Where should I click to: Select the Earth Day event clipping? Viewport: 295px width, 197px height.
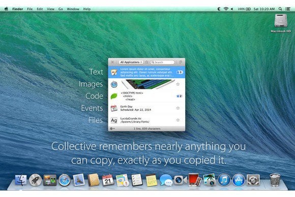point(146,108)
